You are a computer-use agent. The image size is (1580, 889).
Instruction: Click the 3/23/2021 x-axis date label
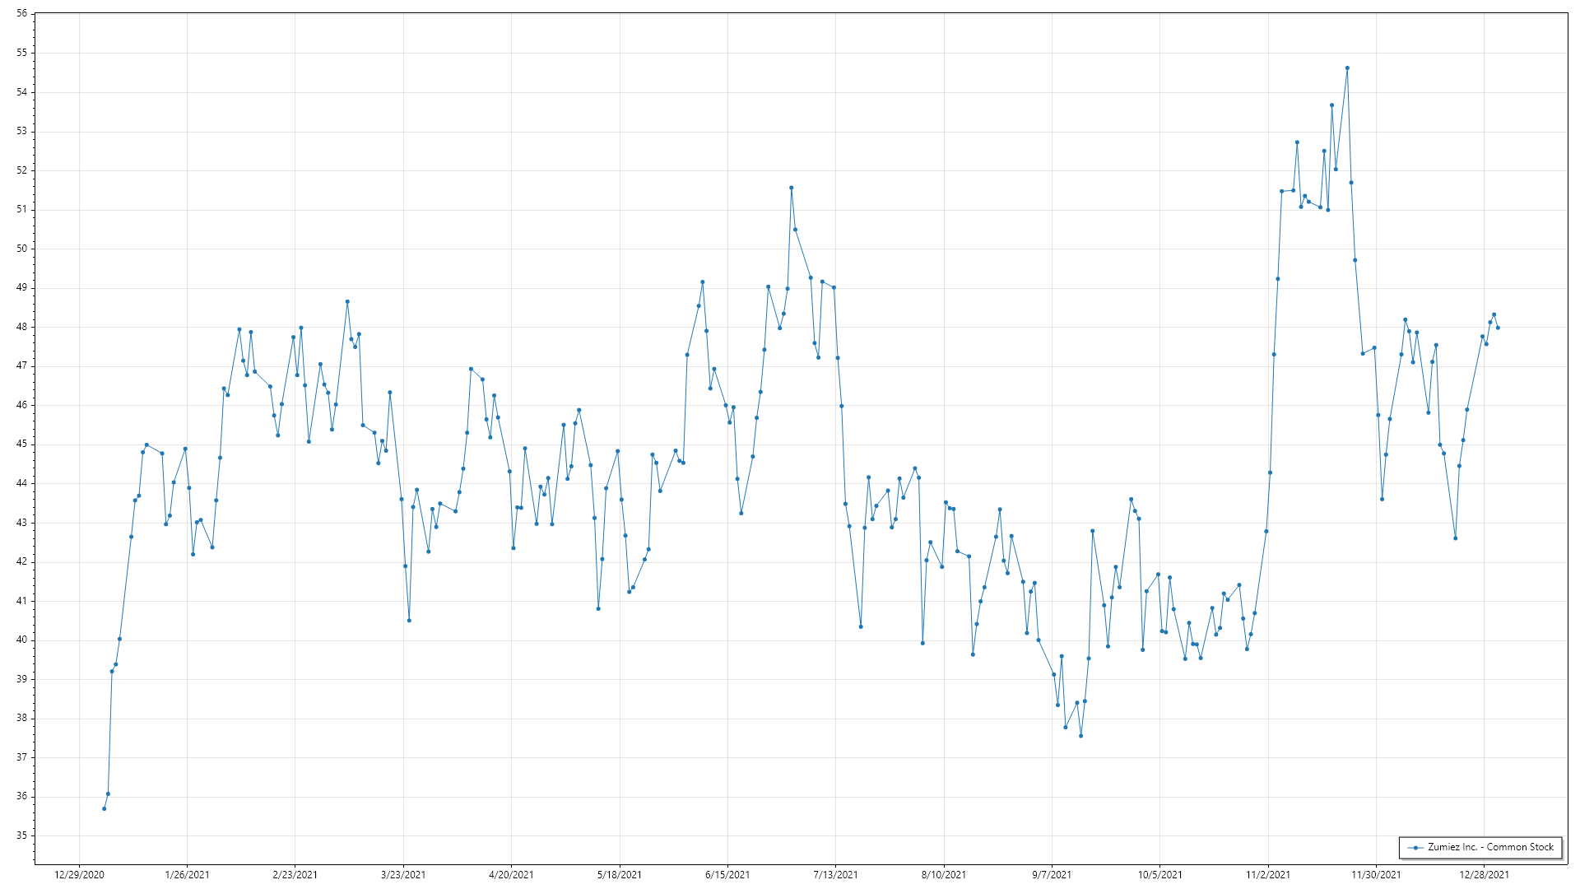pos(403,875)
